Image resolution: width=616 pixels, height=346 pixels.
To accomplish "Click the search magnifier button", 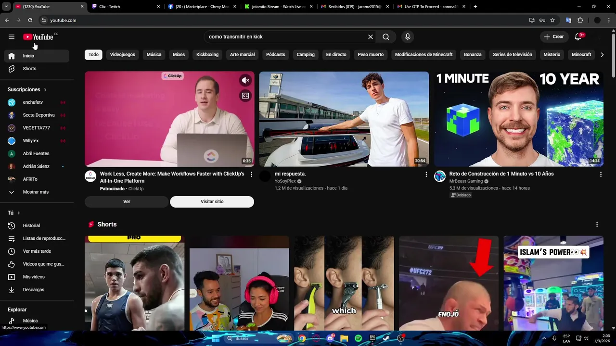I will click(386, 37).
